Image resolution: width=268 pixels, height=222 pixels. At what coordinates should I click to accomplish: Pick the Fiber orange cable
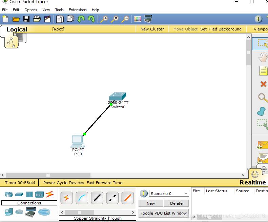point(127,198)
